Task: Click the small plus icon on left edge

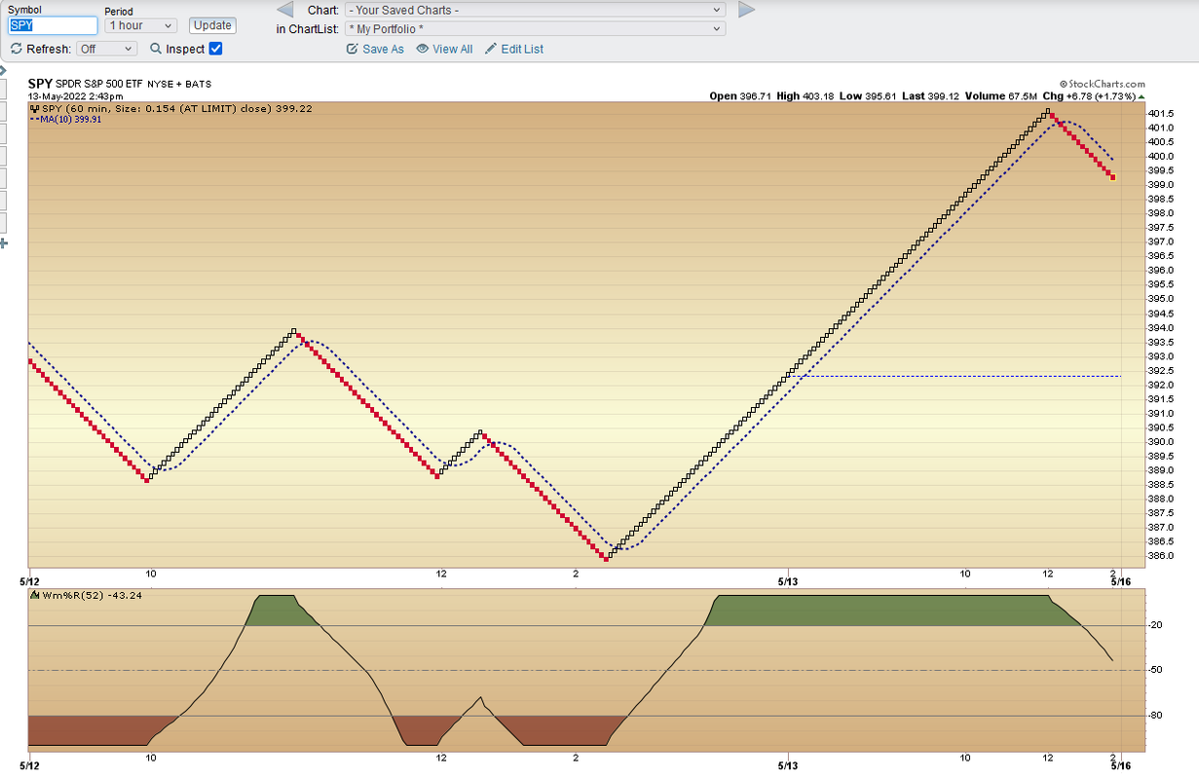Action: coord(3,242)
